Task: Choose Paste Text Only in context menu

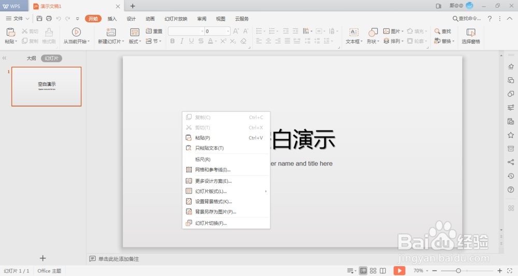Action: tap(226, 148)
